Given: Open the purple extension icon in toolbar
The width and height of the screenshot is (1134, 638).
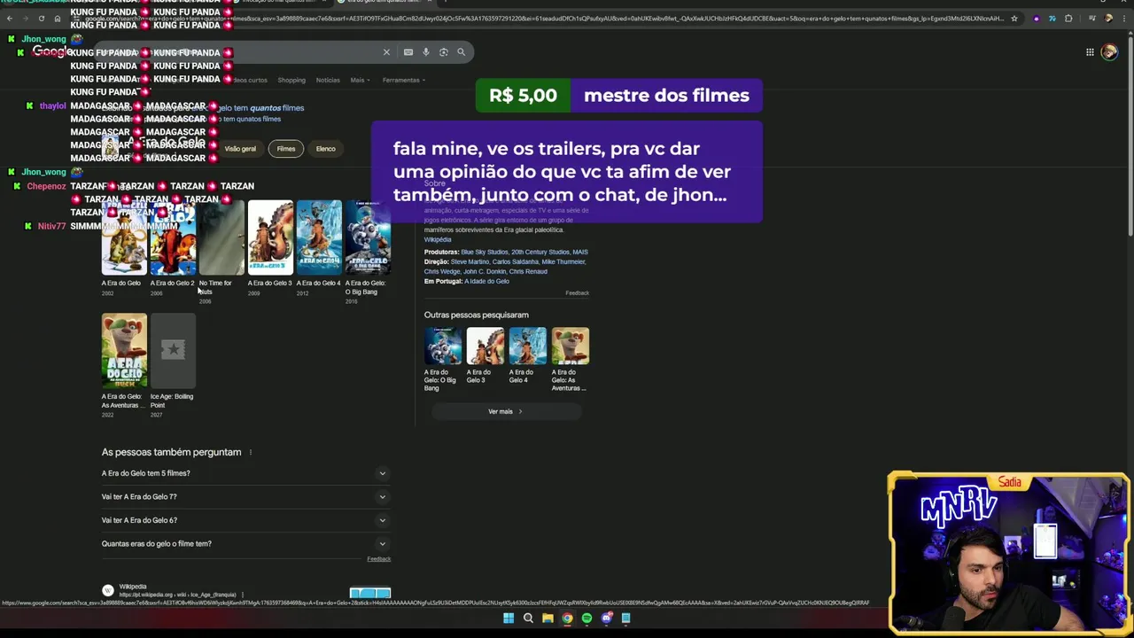Looking at the screenshot, I should click(1037, 18).
